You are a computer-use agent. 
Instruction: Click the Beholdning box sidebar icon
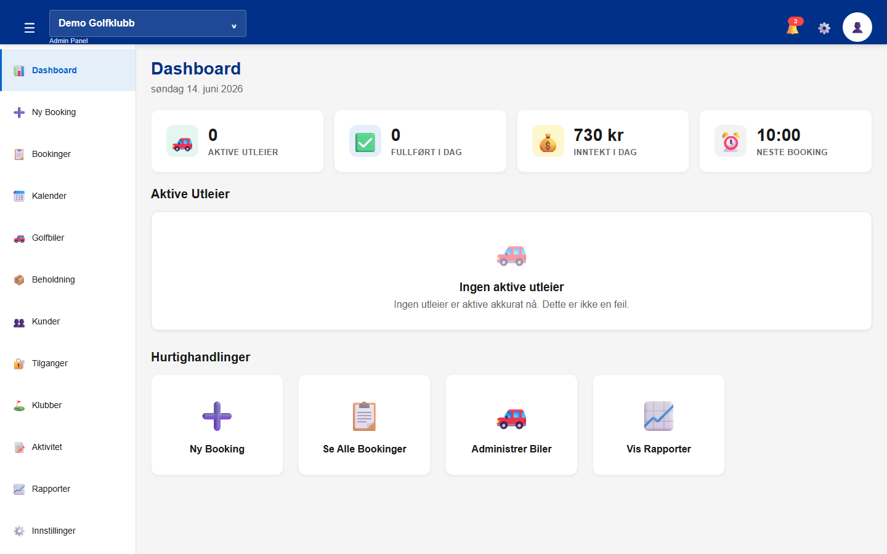click(x=19, y=279)
